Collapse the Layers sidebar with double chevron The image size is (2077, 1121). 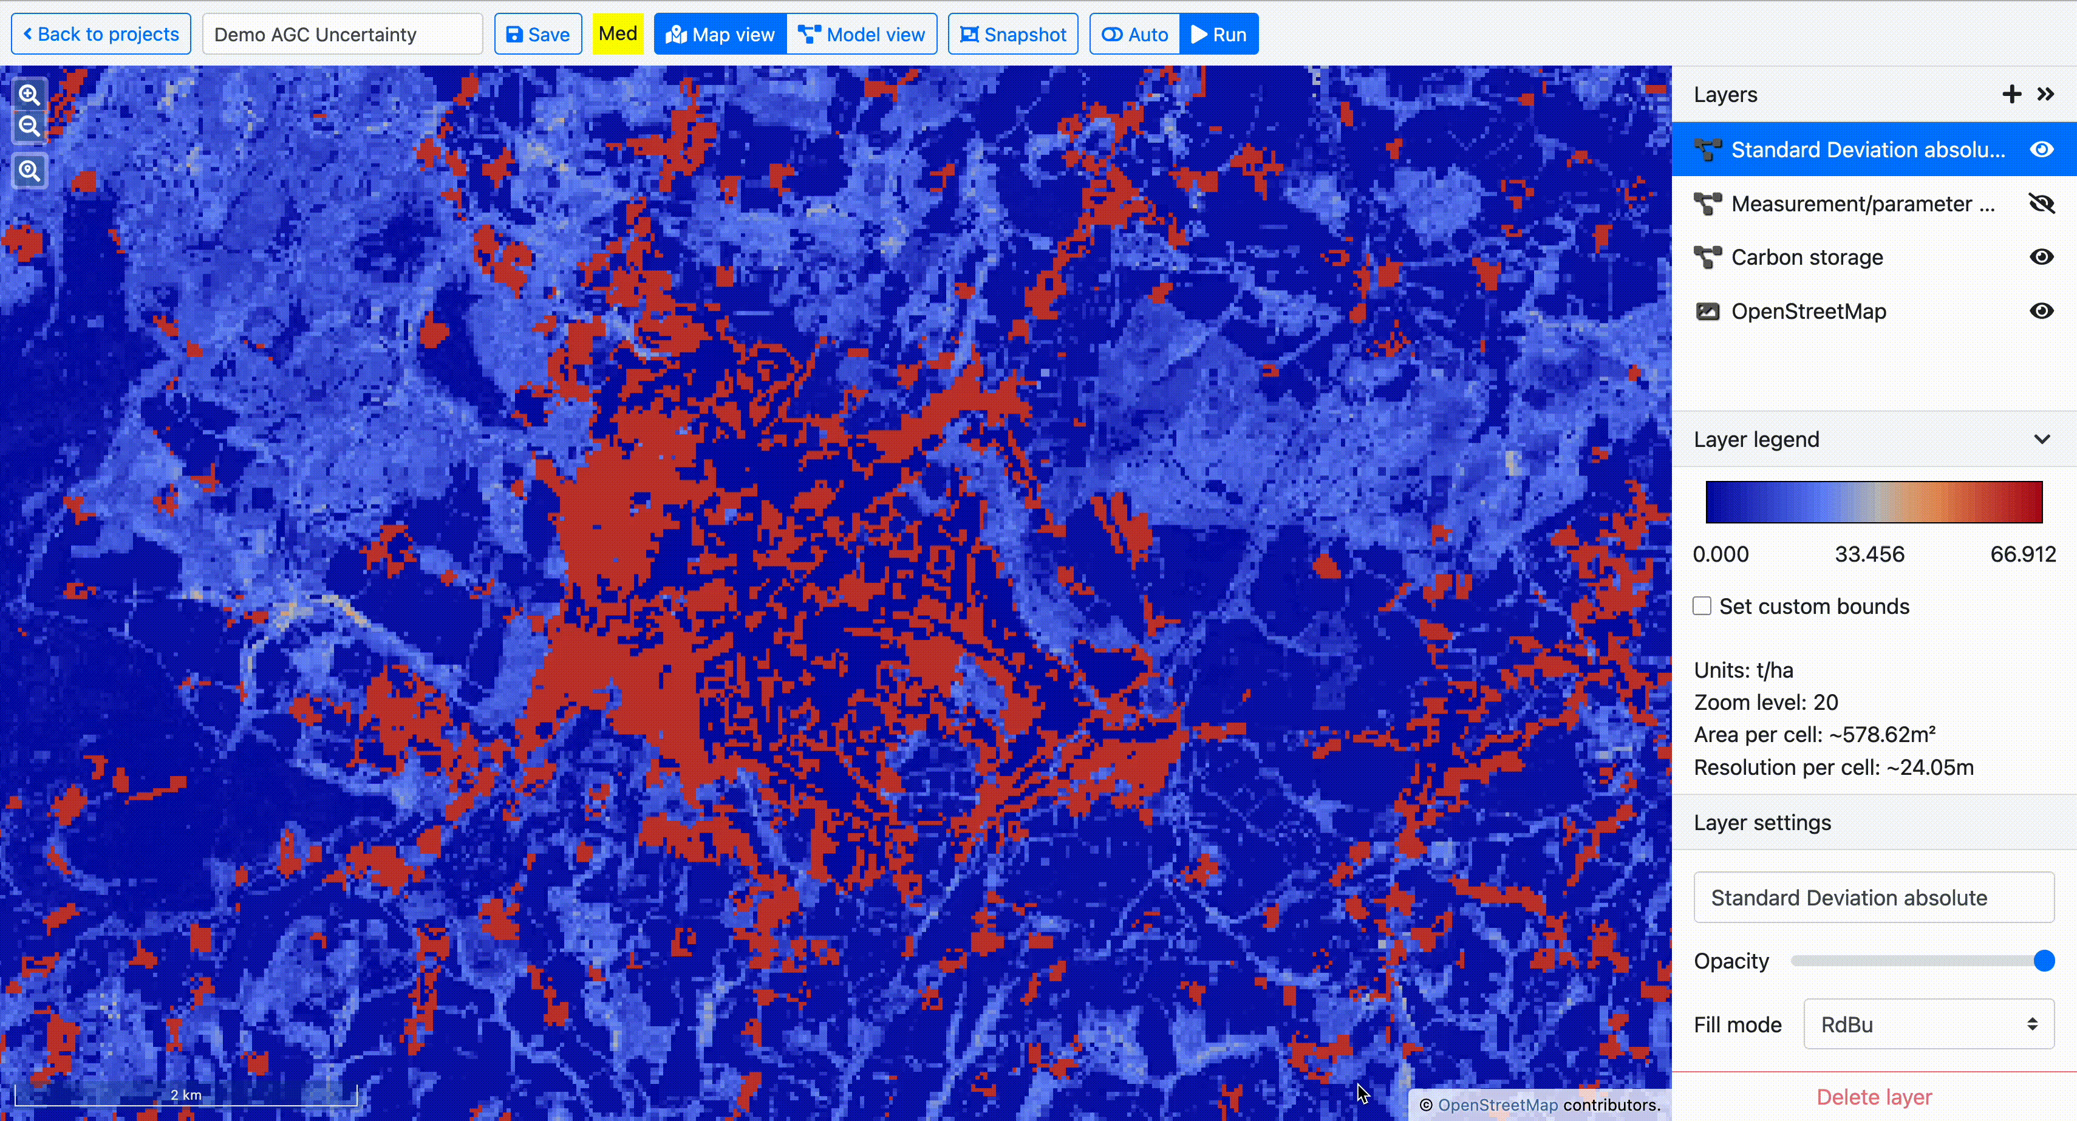[2045, 94]
